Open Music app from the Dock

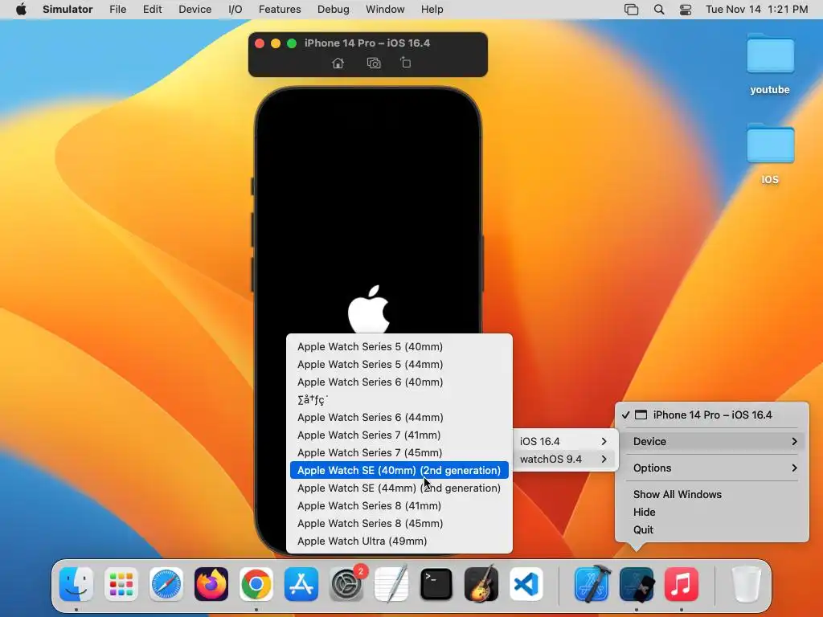click(x=682, y=584)
